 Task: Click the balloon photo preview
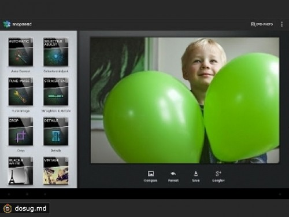(x=185, y=100)
